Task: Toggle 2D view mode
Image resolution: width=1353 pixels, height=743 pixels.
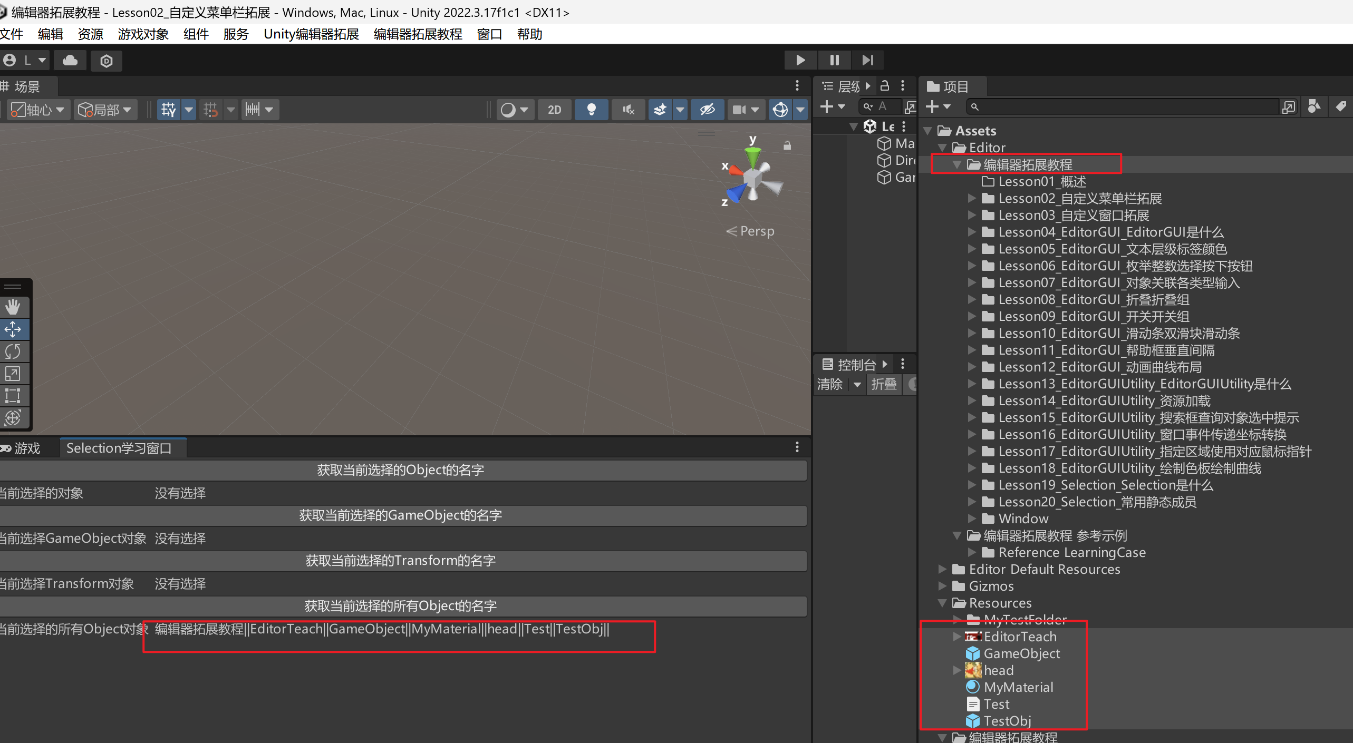Action: click(x=554, y=110)
